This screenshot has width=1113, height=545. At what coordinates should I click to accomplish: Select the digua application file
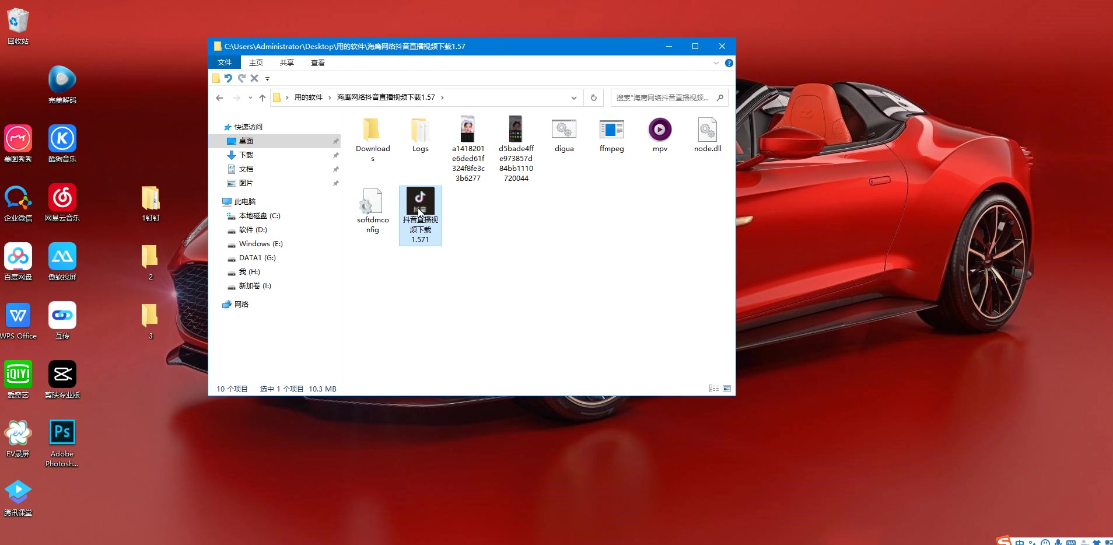pyautogui.click(x=563, y=135)
